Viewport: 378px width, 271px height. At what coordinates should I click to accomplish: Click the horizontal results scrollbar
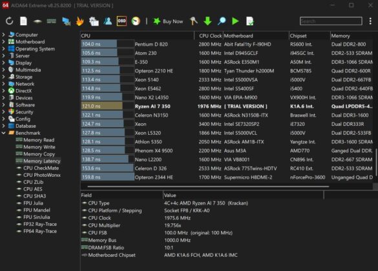click(x=208, y=186)
